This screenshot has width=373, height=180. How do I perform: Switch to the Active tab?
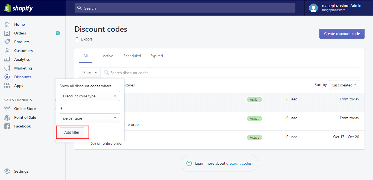coord(108,56)
